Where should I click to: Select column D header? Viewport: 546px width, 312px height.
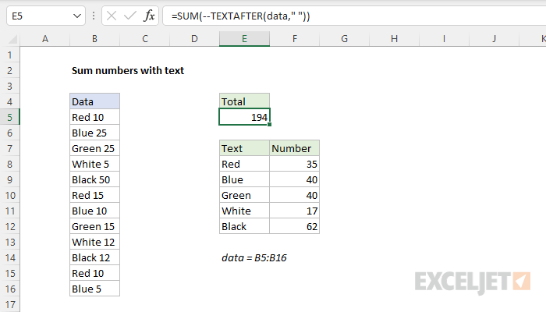coord(195,39)
